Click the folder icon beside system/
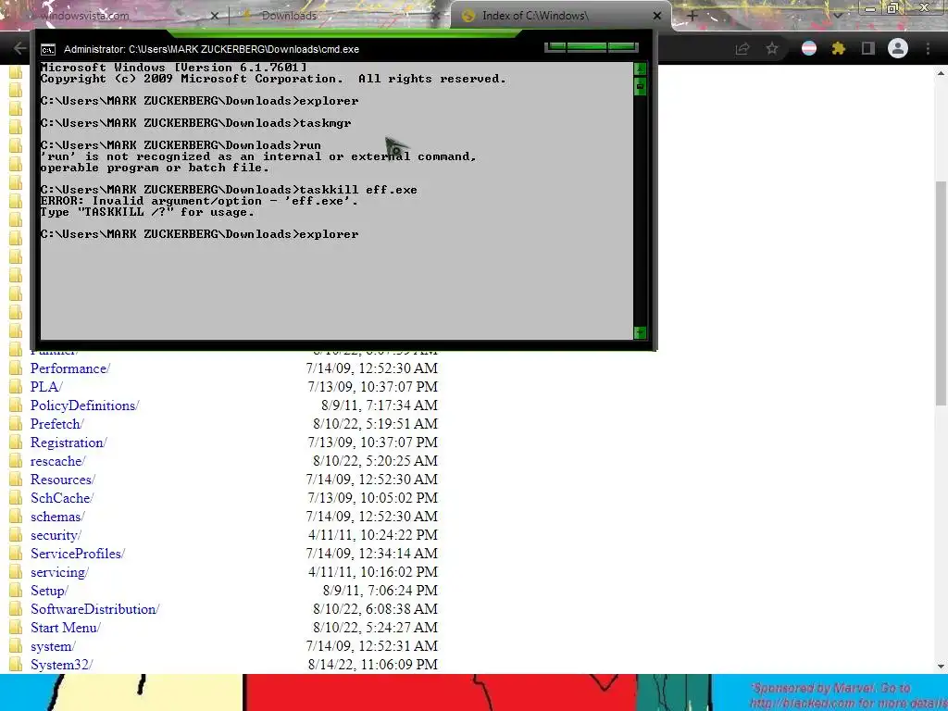 16,646
